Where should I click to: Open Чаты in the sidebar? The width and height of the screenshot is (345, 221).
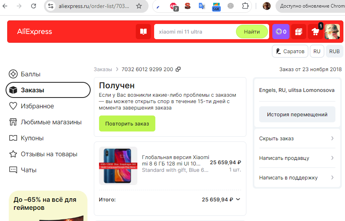click(x=23, y=170)
